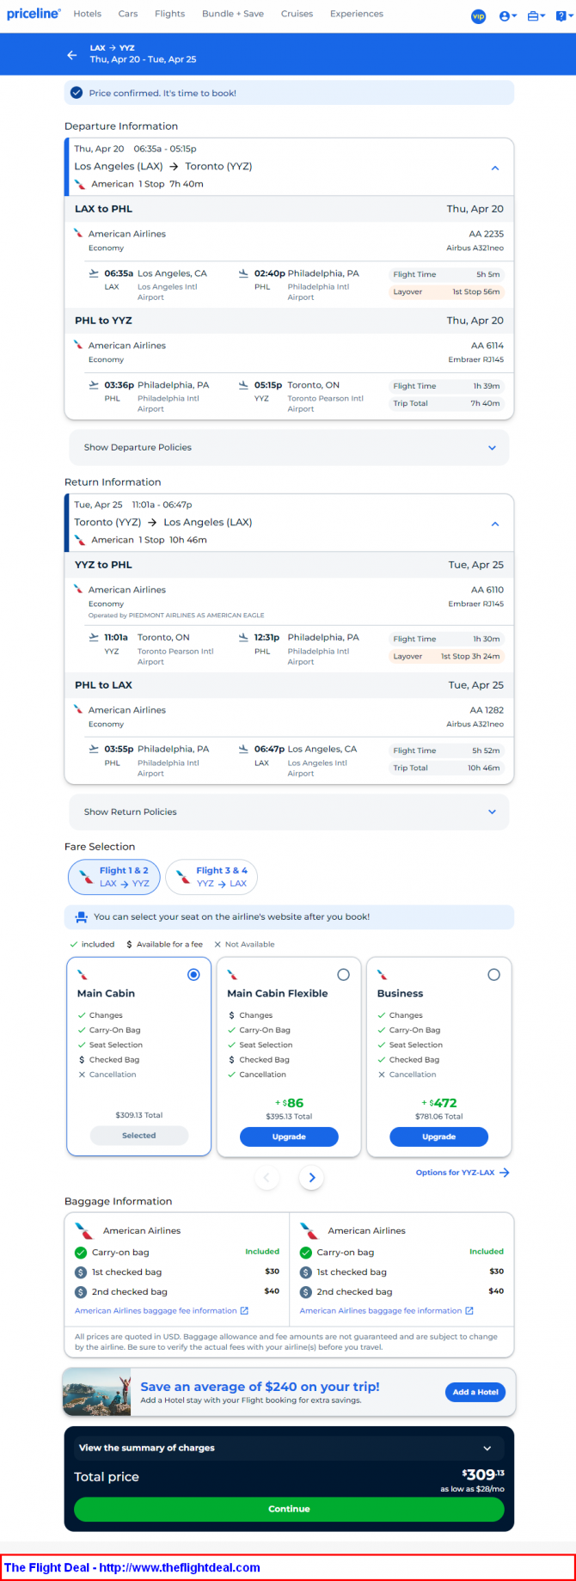Image resolution: width=576 pixels, height=1581 pixels.
Task: Click the green carry-on included check in left baggage panel
Action: (81, 1252)
